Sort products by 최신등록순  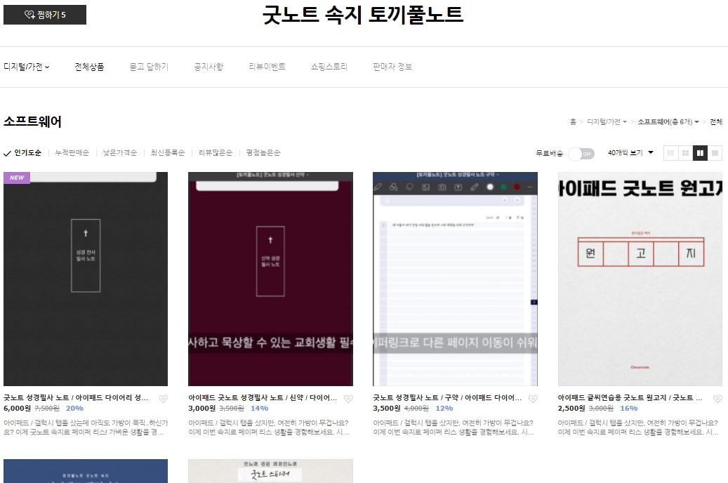coord(168,153)
